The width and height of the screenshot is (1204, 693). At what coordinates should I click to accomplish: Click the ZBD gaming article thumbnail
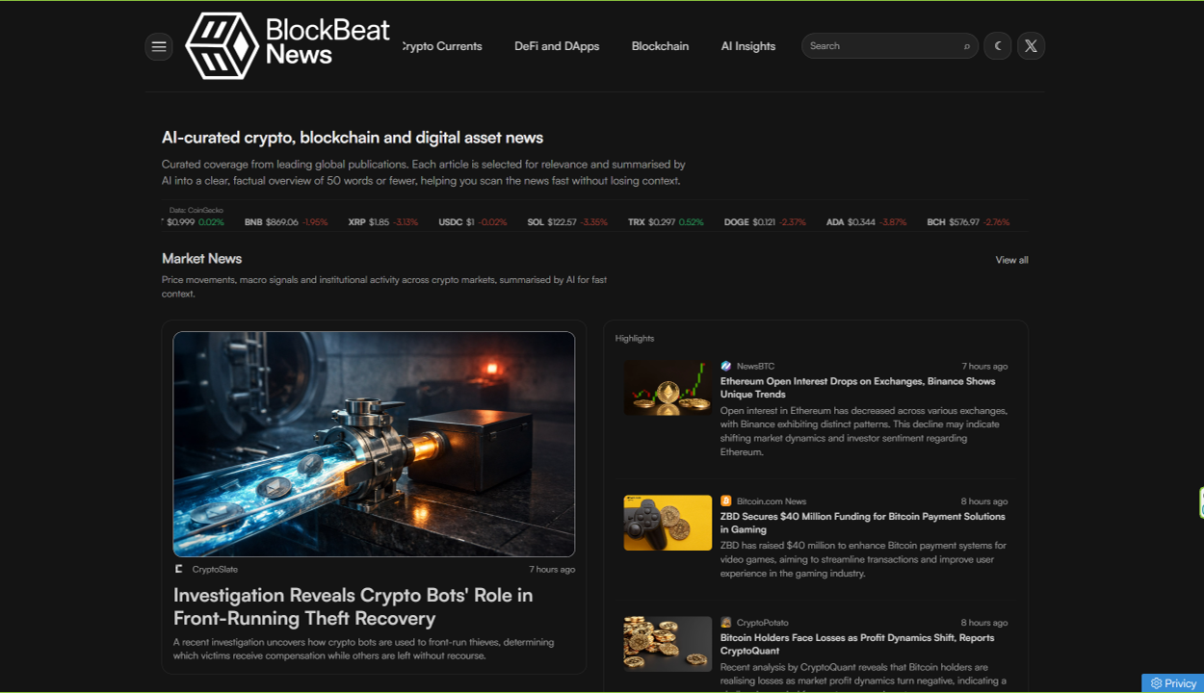click(x=667, y=523)
